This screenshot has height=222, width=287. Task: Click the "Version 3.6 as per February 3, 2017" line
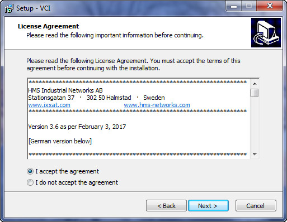pyautogui.click(x=77, y=127)
